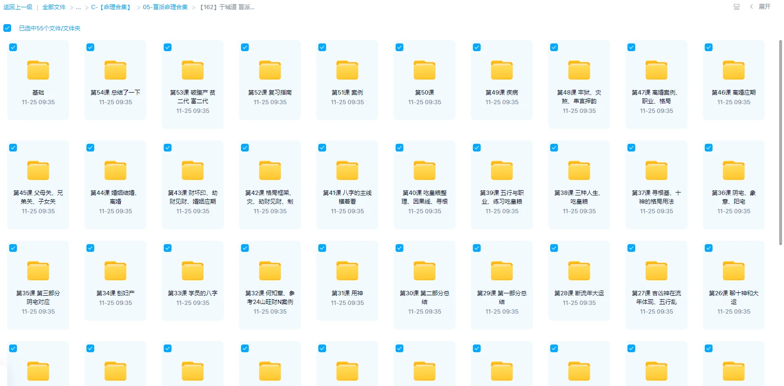Open folder 第39课 五行与职业
The height and width of the screenshot is (386, 784).
pos(502,170)
